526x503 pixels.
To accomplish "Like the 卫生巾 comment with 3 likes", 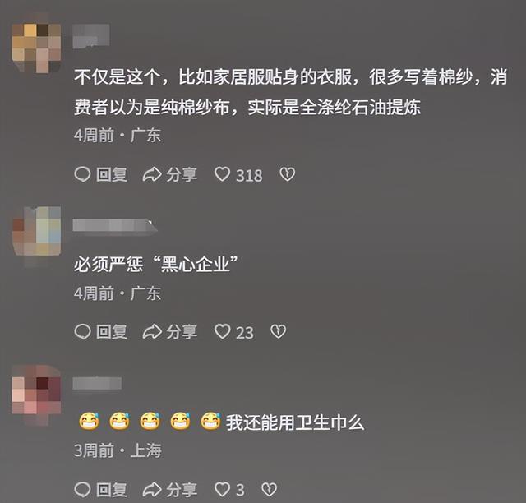I will coord(229,490).
